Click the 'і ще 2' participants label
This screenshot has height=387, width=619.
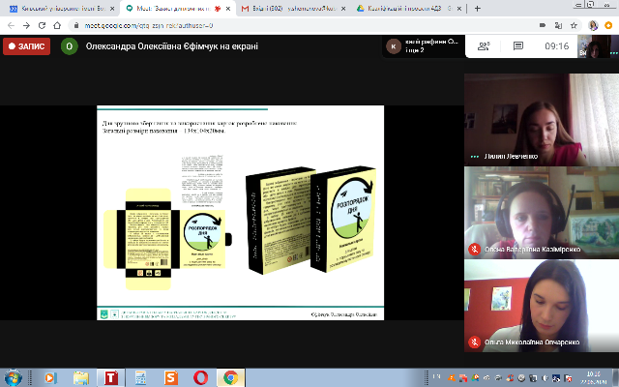[415, 50]
